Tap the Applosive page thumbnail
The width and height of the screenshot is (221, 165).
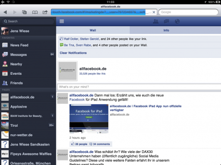[5, 106]
